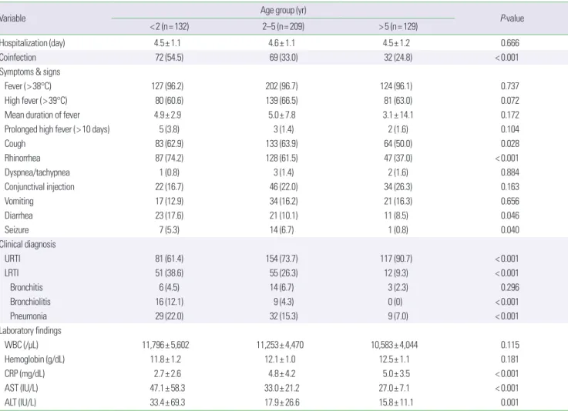Select CRP value '2.7±2.6'

tap(167, 374)
